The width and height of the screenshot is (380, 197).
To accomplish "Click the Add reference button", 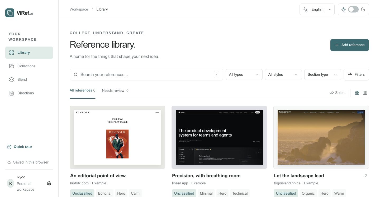I will (x=350, y=45).
